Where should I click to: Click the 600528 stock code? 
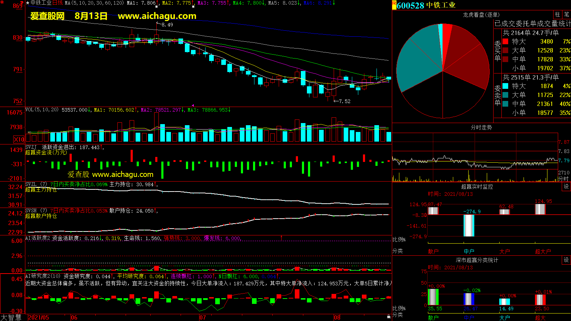tap(410, 5)
